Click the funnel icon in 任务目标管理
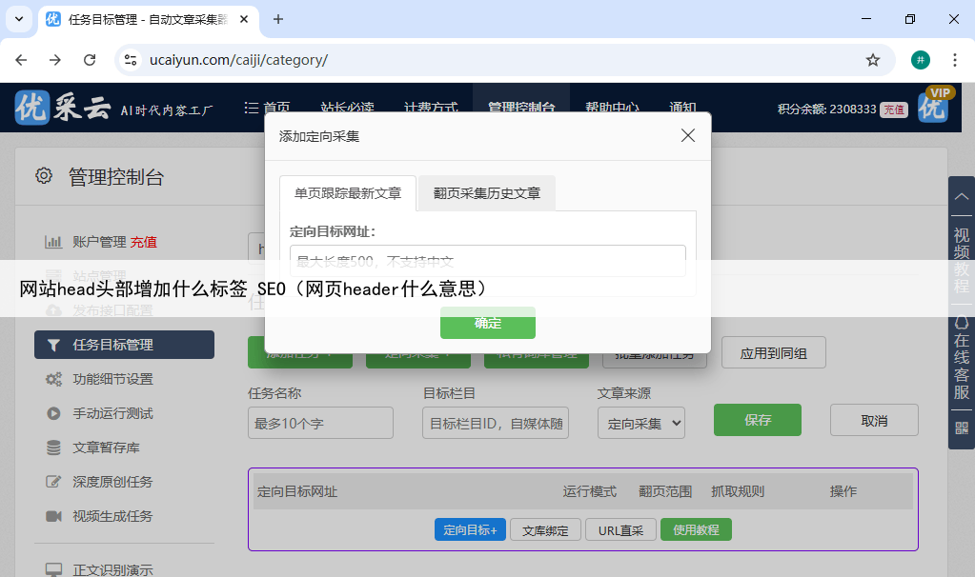This screenshot has height=577, width=975. click(53, 345)
